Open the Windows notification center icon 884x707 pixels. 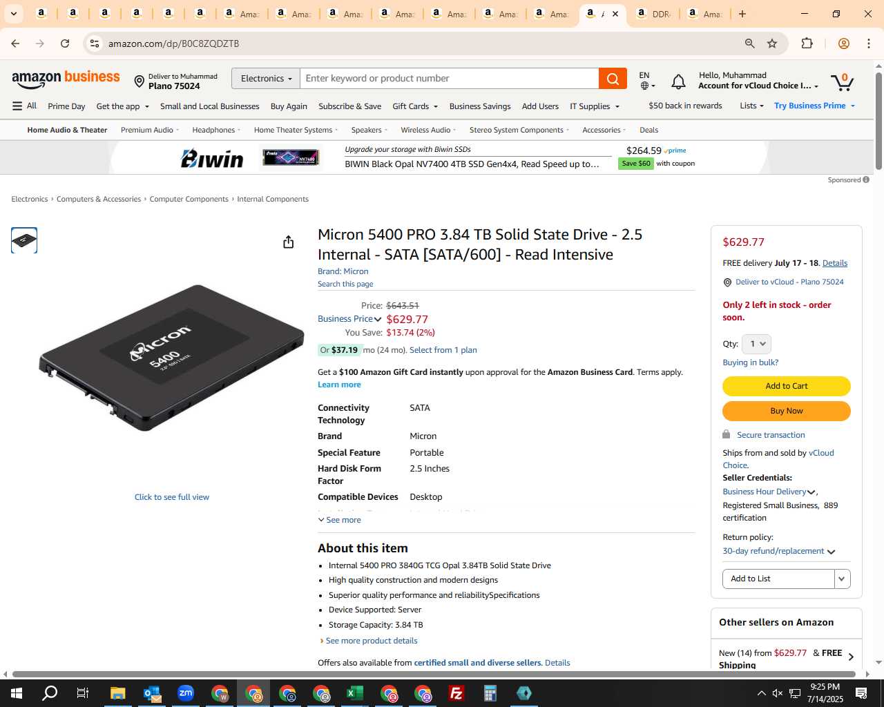[x=861, y=693]
